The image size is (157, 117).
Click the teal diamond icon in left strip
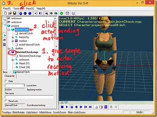(5, 35)
